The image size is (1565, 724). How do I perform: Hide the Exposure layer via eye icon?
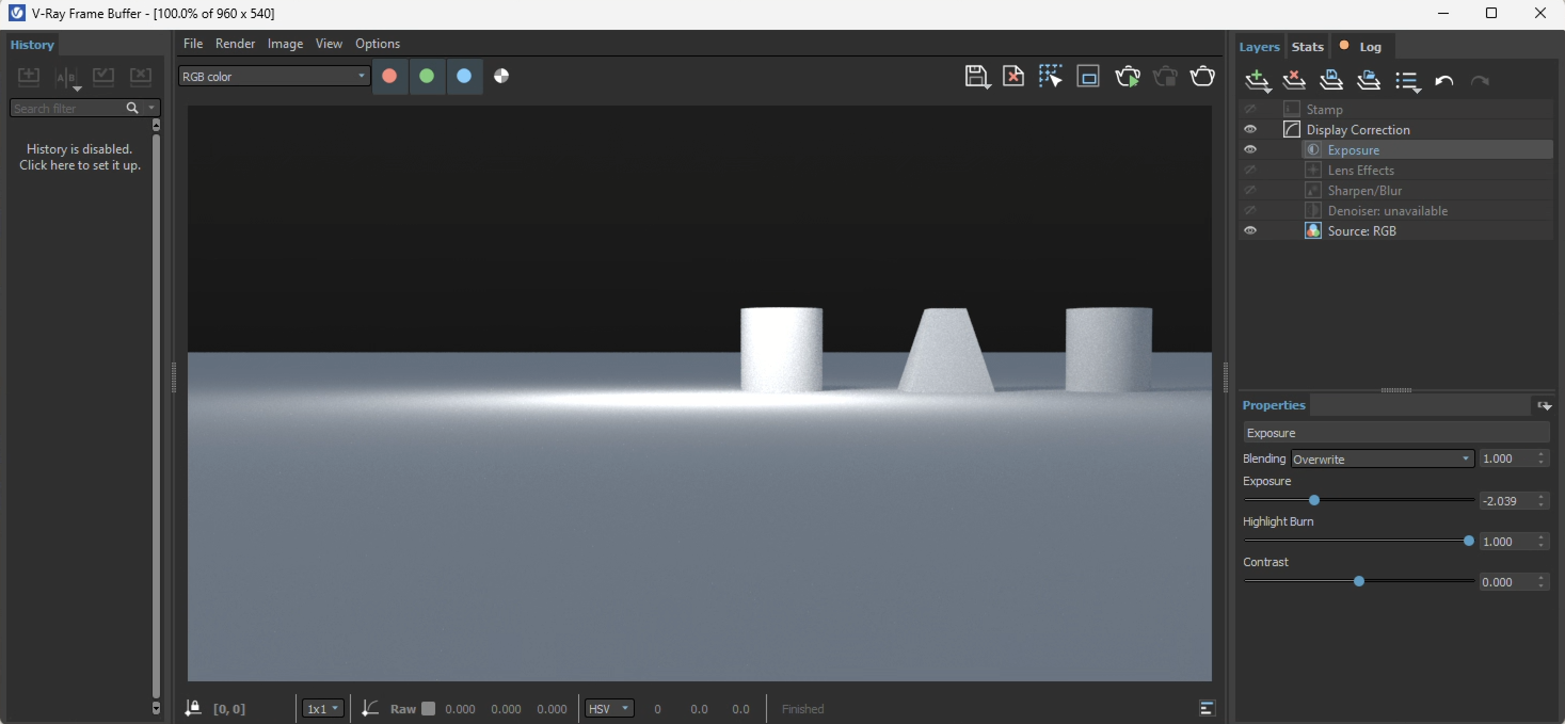point(1250,149)
